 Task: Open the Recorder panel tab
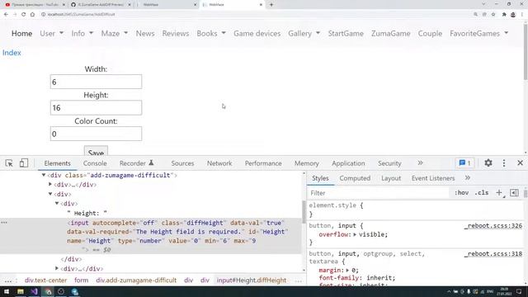[136, 163]
